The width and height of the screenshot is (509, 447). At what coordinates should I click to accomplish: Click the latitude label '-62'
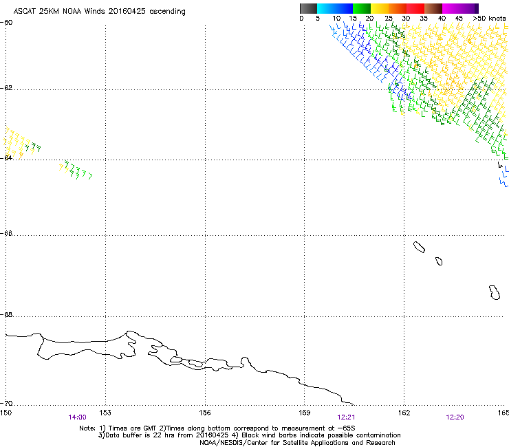[6, 88]
